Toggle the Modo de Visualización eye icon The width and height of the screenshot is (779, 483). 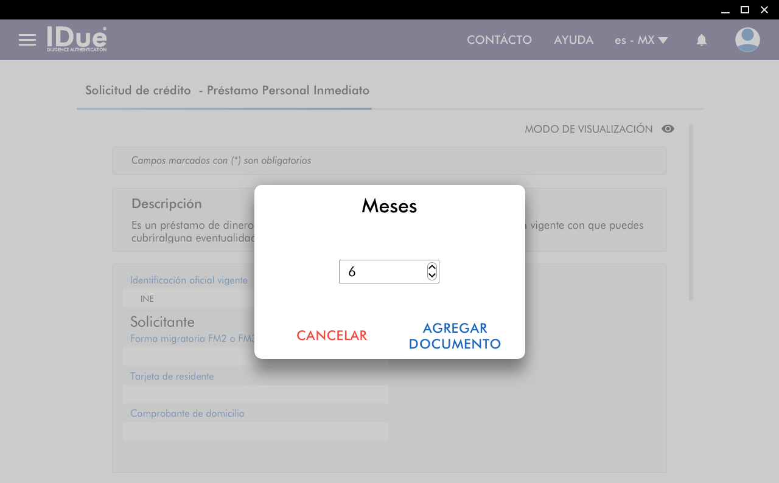coord(668,129)
